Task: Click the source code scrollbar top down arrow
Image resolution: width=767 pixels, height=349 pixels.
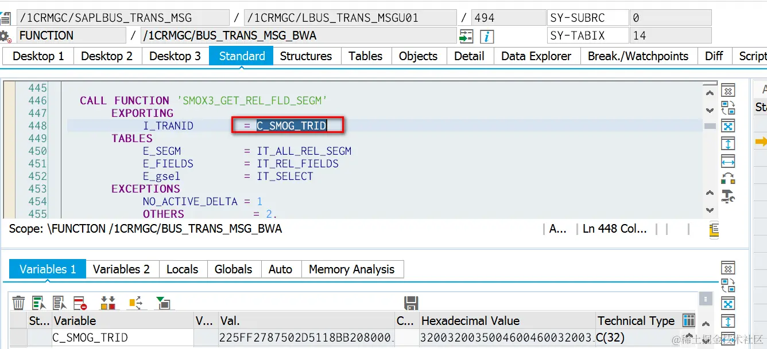Action: 710,109
